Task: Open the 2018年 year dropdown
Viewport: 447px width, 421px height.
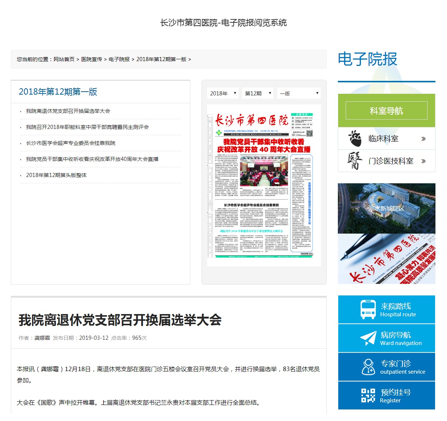Action: click(223, 93)
